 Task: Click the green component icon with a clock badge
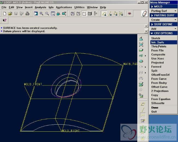141,96
